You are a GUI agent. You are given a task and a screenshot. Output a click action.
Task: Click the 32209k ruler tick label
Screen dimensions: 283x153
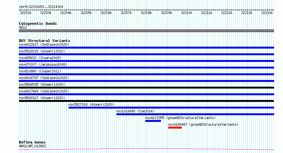click(x=167, y=13)
